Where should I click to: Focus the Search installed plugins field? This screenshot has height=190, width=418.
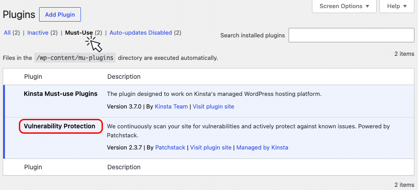[x=351, y=35]
